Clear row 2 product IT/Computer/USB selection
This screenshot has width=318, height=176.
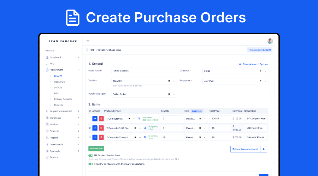coord(135,128)
